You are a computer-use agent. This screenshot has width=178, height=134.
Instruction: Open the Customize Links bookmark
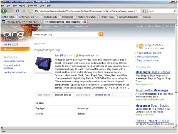[x=49, y=17]
